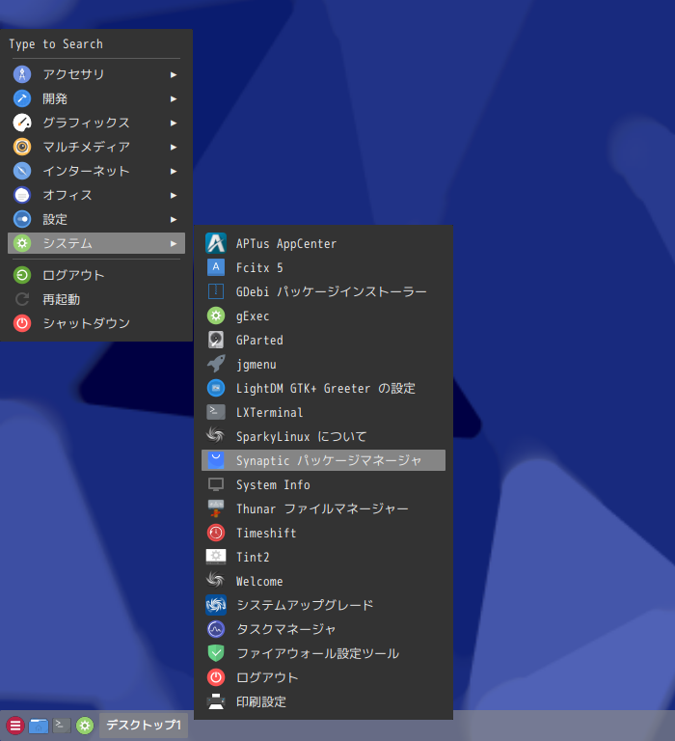This screenshot has width=675, height=741.
Task: Click the Fcitx 5 icon
Action: tap(216, 267)
